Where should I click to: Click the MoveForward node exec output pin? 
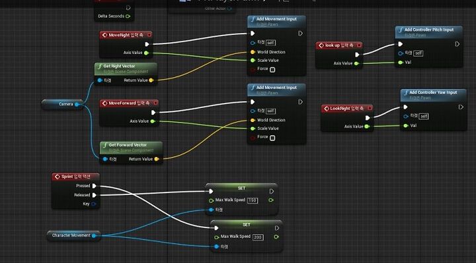click(x=153, y=113)
